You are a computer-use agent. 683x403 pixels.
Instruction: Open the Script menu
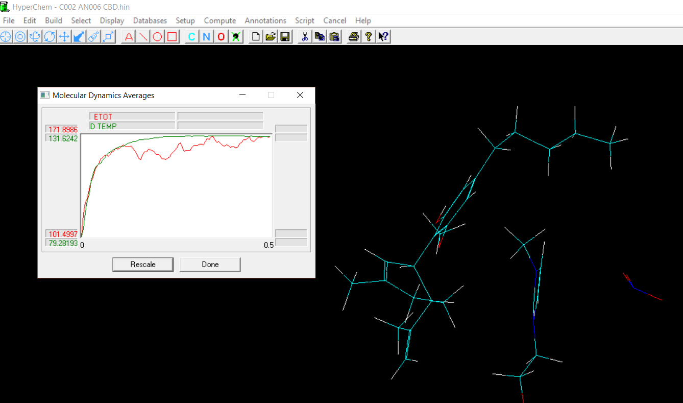pyautogui.click(x=305, y=20)
